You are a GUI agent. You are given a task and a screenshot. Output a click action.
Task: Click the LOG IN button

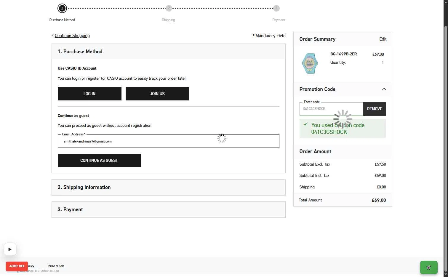click(x=89, y=94)
